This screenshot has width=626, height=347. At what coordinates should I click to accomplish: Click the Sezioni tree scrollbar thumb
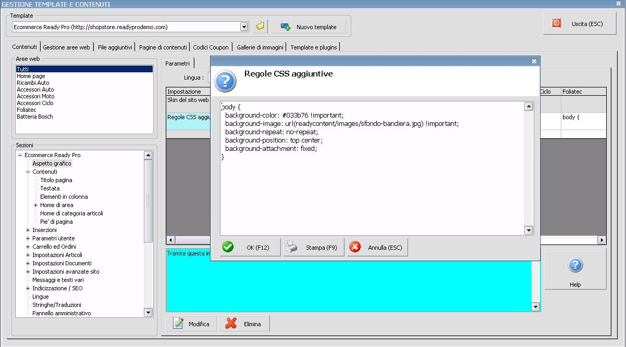148,200
